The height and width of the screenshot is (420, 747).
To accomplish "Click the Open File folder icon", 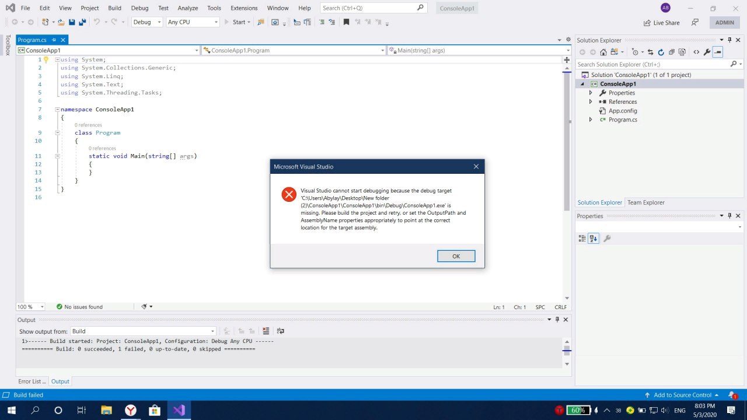I will click(61, 22).
